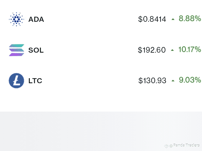
Task: Click the Binance logo in the watermark
Action: (166, 146)
